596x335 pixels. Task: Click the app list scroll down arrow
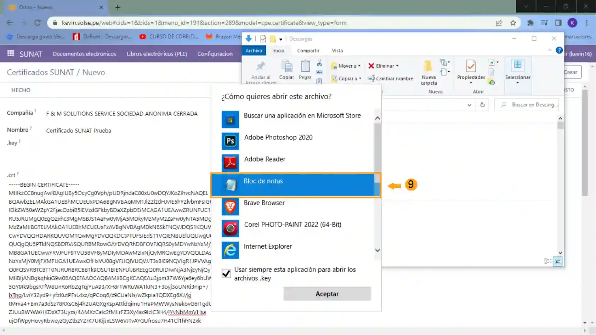[x=378, y=250]
